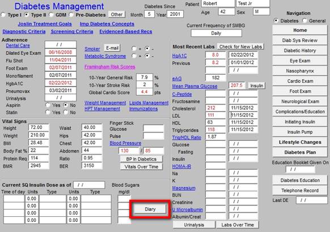The width and height of the screenshot is (330, 232).
Task: Click the HgA1C lab link
Action: pyautogui.click(x=179, y=55)
